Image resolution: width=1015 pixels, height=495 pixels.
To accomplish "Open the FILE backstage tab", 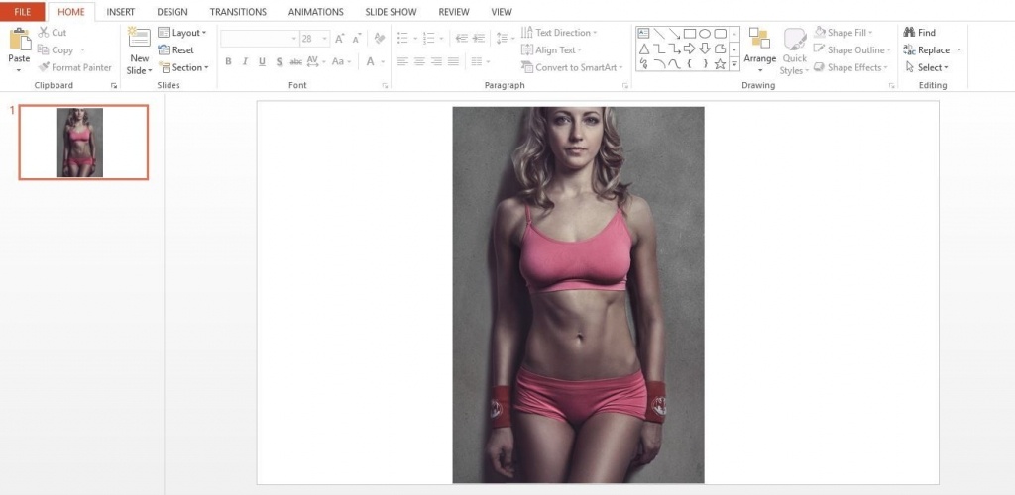I will click(22, 12).
